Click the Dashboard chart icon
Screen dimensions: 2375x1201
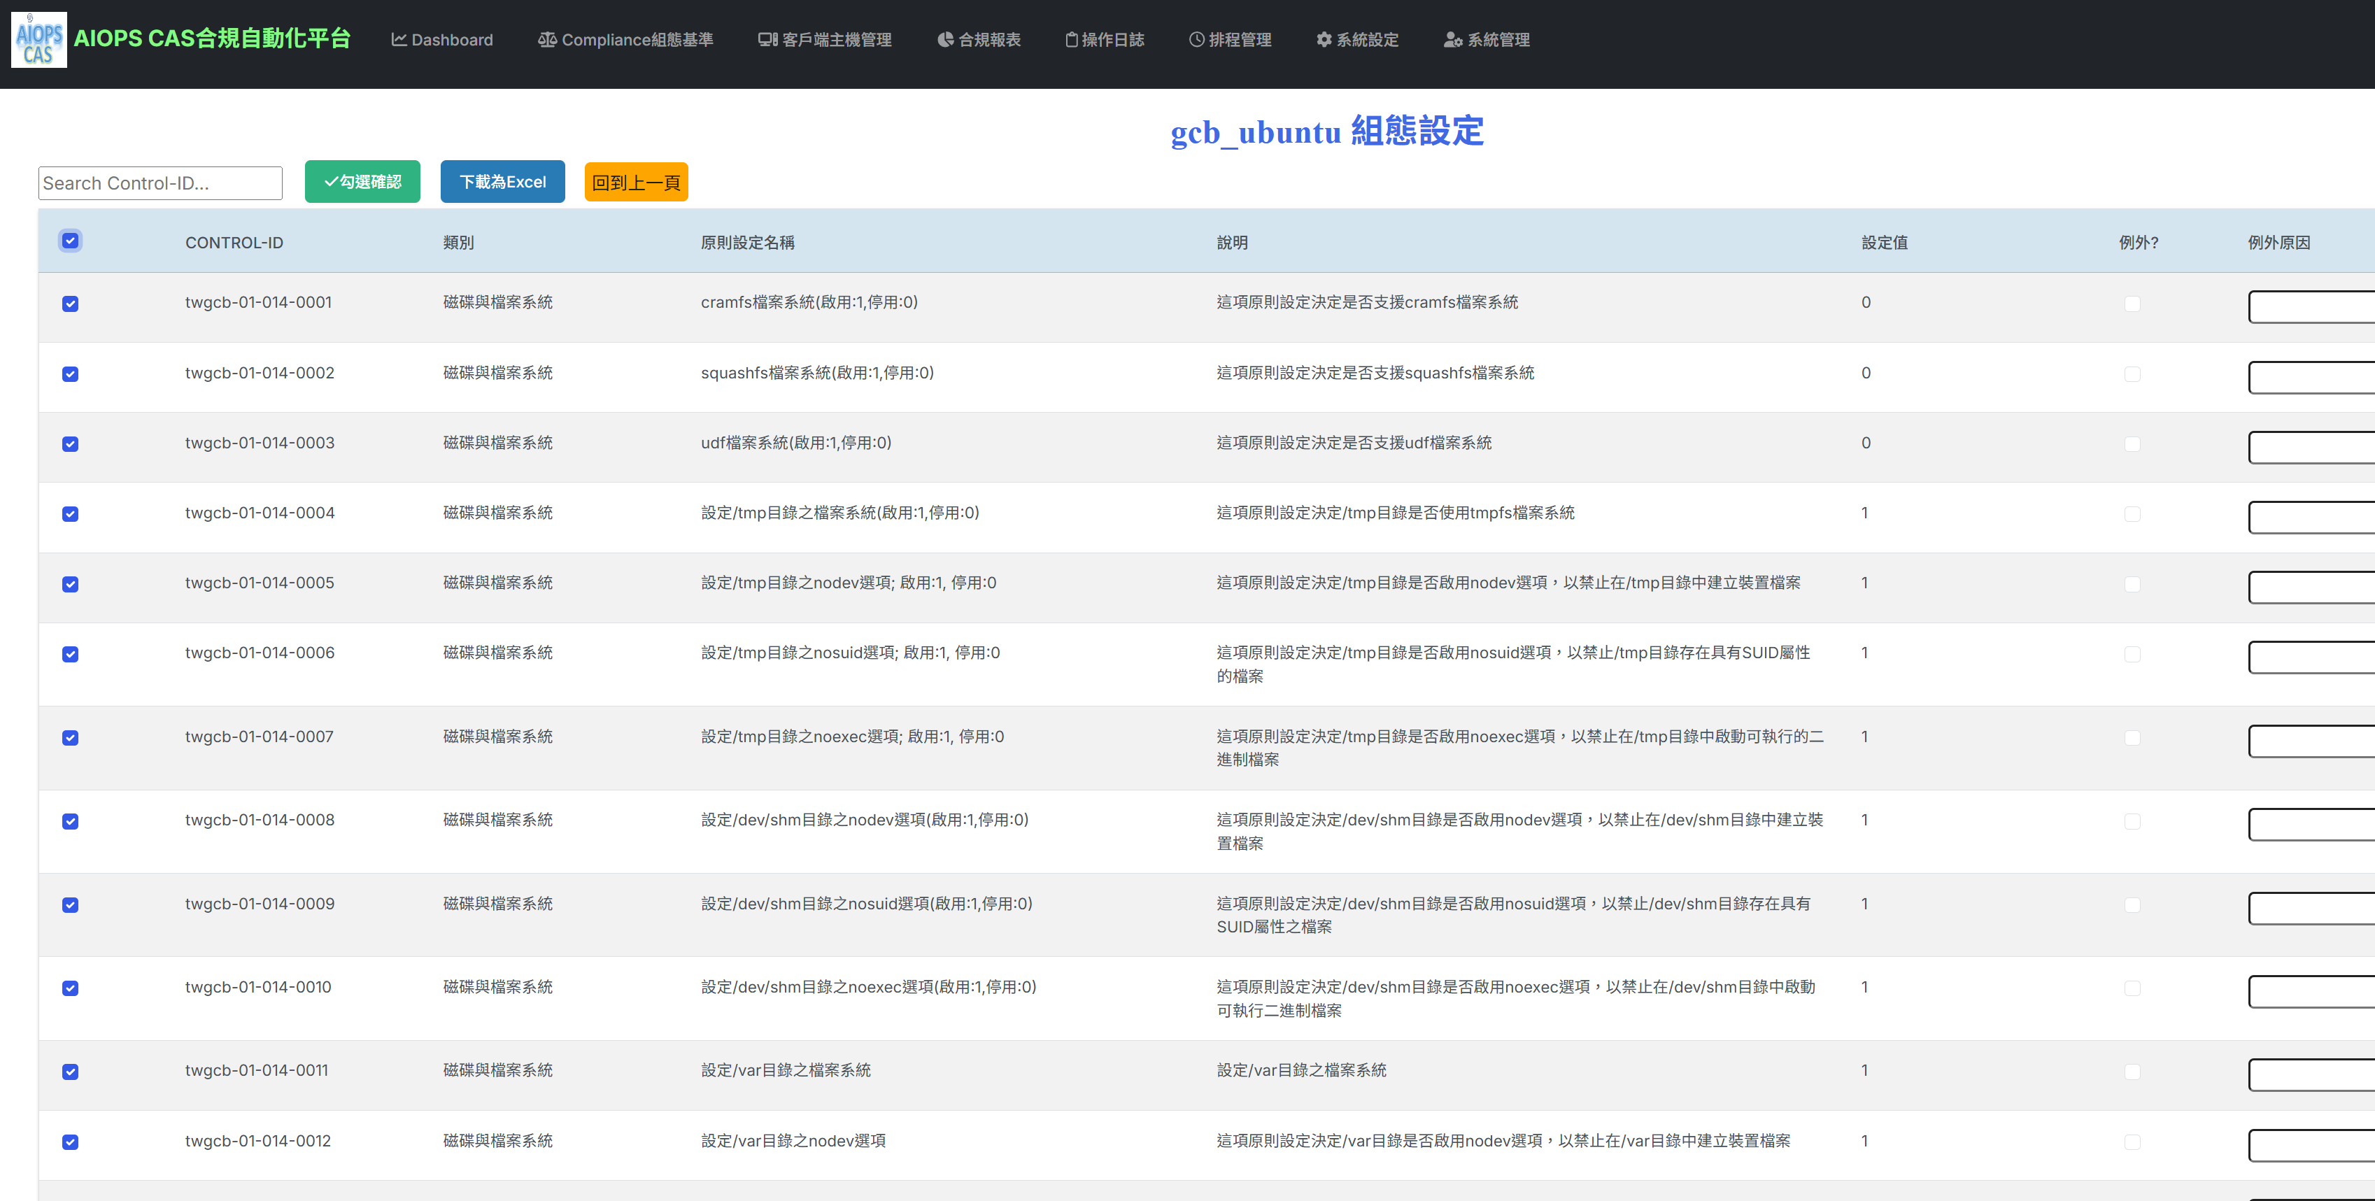398,40
